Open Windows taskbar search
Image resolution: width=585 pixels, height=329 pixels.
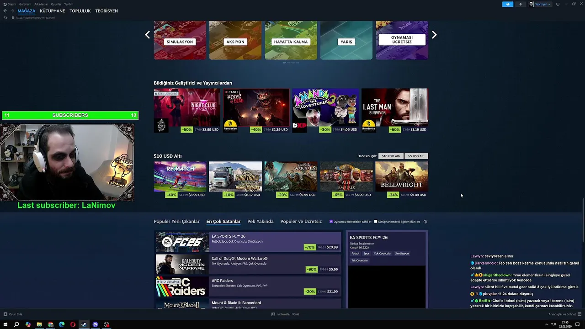point(16,324)
